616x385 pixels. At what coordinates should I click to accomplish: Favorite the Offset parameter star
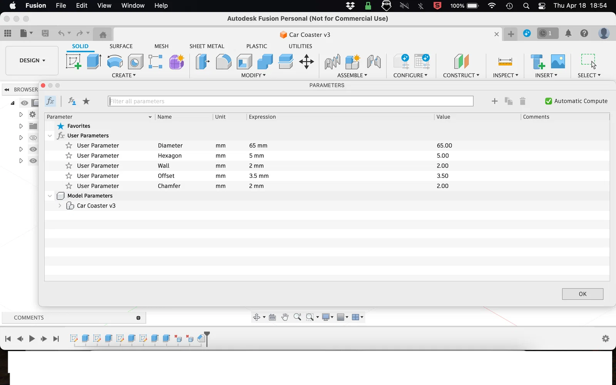(69, 176)
